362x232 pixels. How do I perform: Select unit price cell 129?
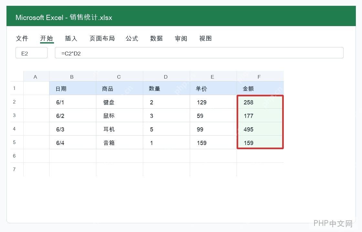click(213, 102)
